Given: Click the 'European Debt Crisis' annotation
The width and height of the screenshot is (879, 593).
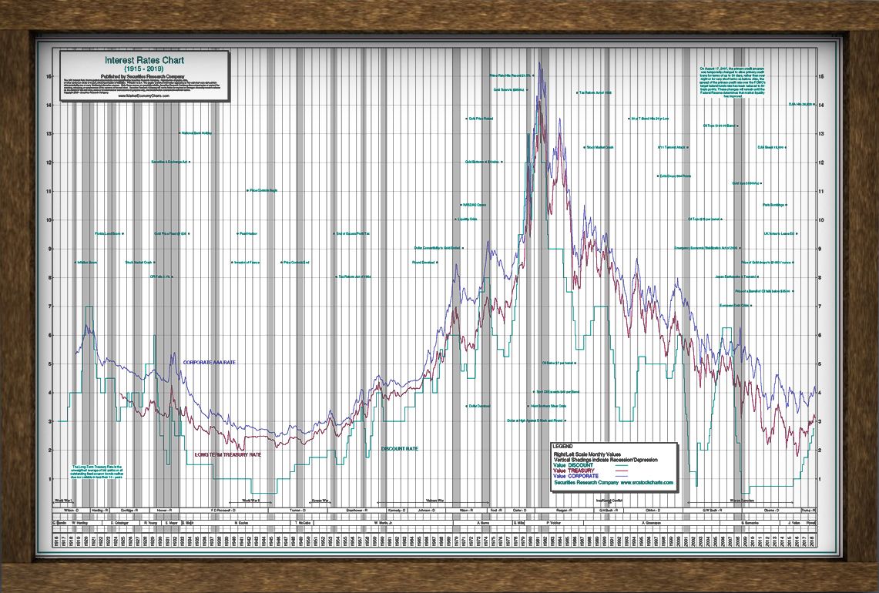Looking at the screenshot, I should point(736,306).
